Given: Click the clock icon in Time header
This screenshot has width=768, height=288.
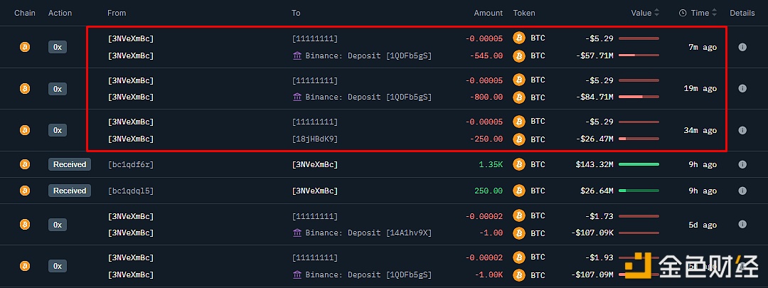Looking at the screenshot, I should click(683, 14).
